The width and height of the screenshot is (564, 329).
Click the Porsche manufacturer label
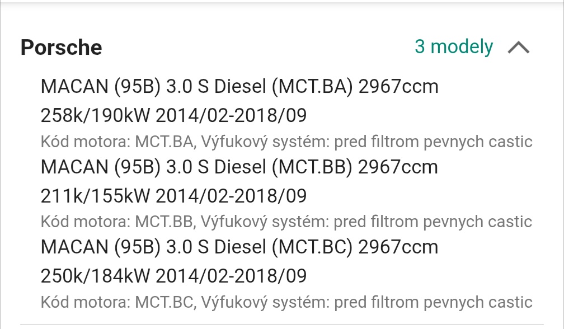click(x=60, y=47)
